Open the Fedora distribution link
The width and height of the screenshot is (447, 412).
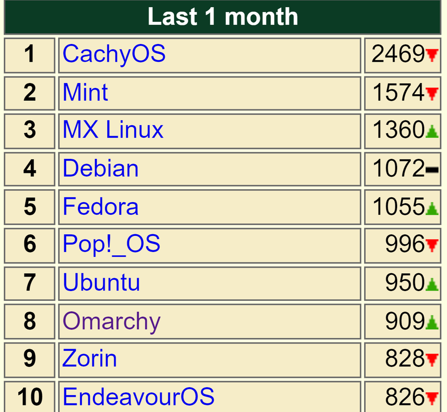[100, 207]
